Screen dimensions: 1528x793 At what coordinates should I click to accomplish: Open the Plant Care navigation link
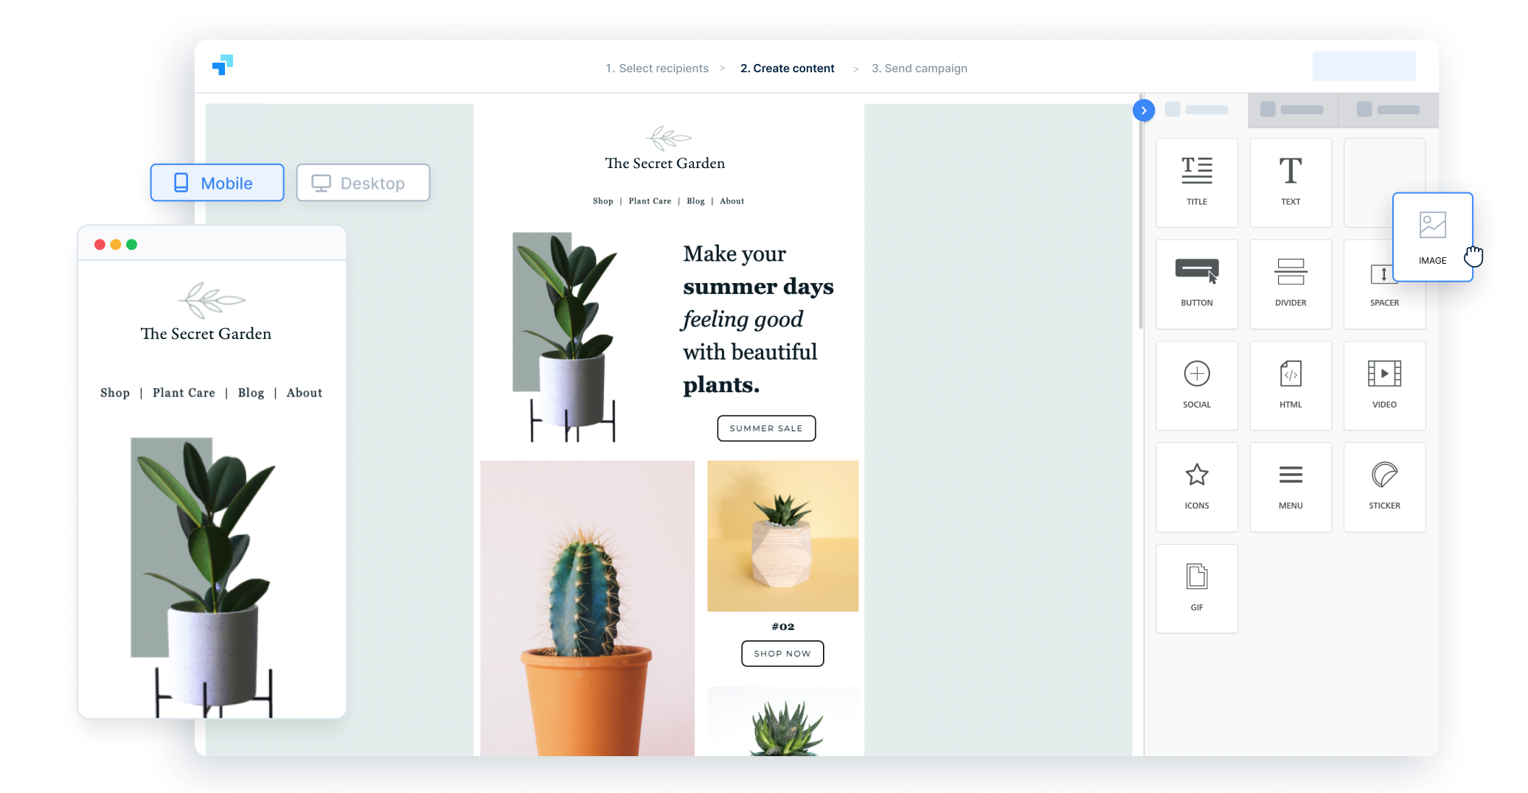click(x=649, y=200)
